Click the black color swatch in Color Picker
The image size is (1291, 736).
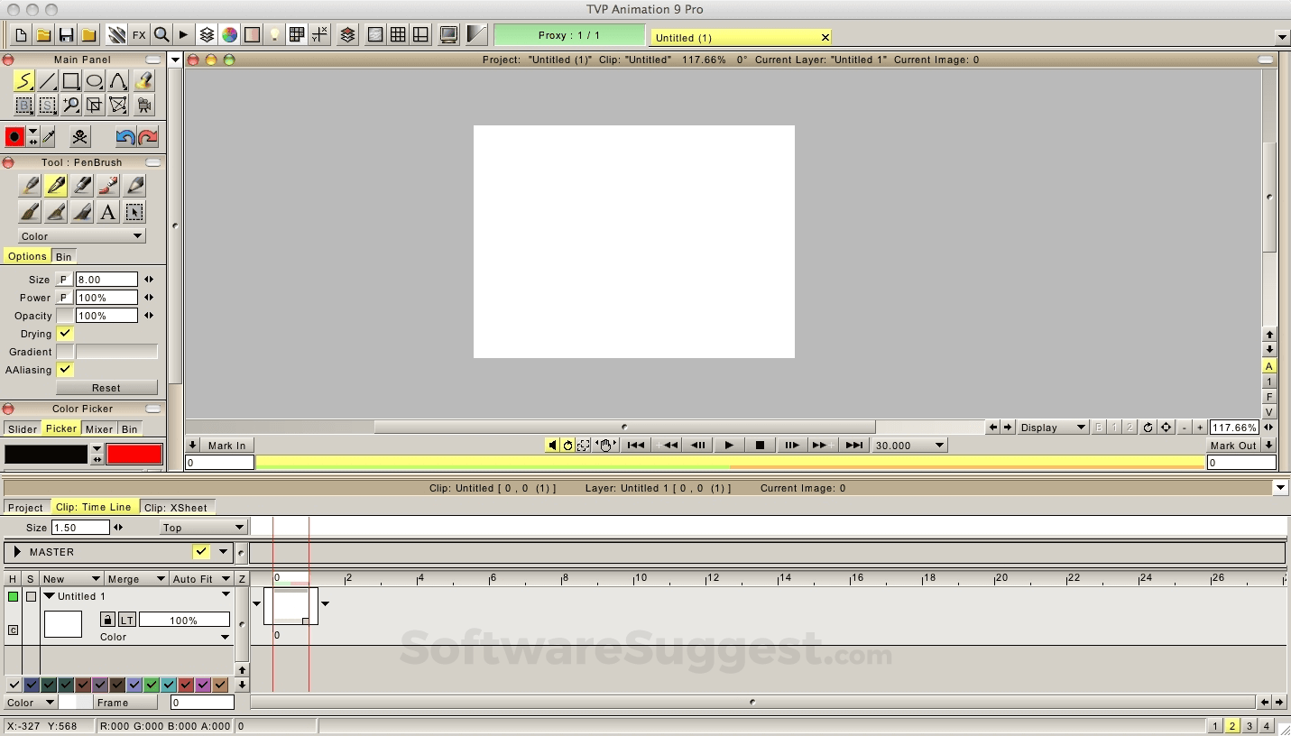(x=46, y=455)
